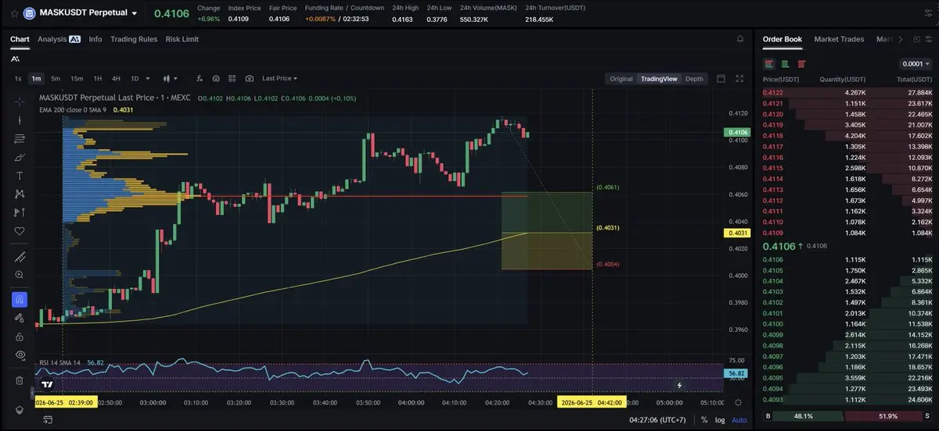
Task: Remove drawings with trash icon
Action: [20, 380]
